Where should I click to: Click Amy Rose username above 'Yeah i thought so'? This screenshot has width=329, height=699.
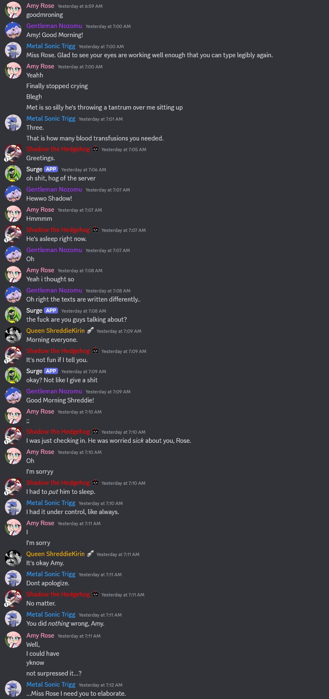click(40, 270)
